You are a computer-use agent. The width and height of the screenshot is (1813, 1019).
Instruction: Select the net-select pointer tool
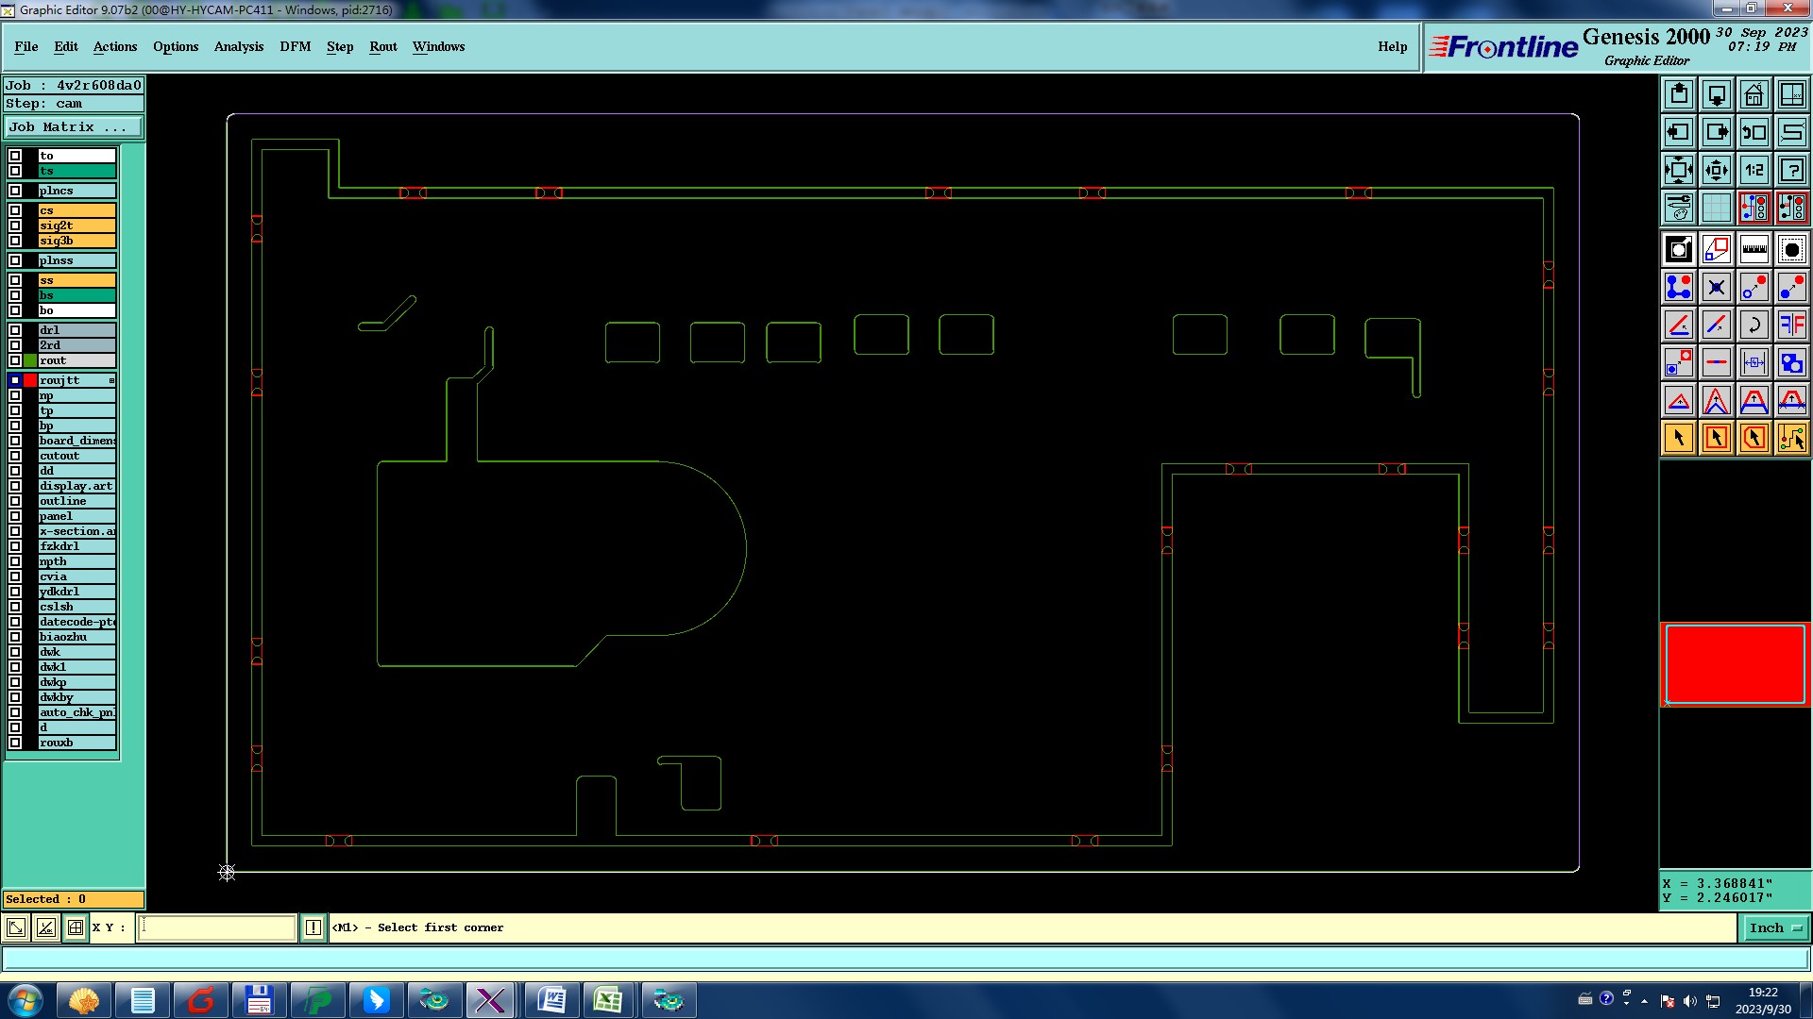pyautogui.click(x=1791, y=438)
